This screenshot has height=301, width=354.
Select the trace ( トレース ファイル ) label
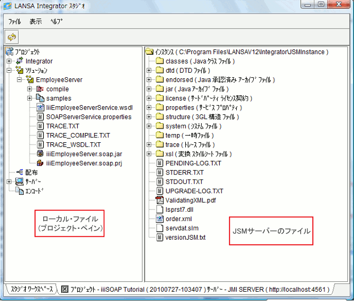coord(190,144)
